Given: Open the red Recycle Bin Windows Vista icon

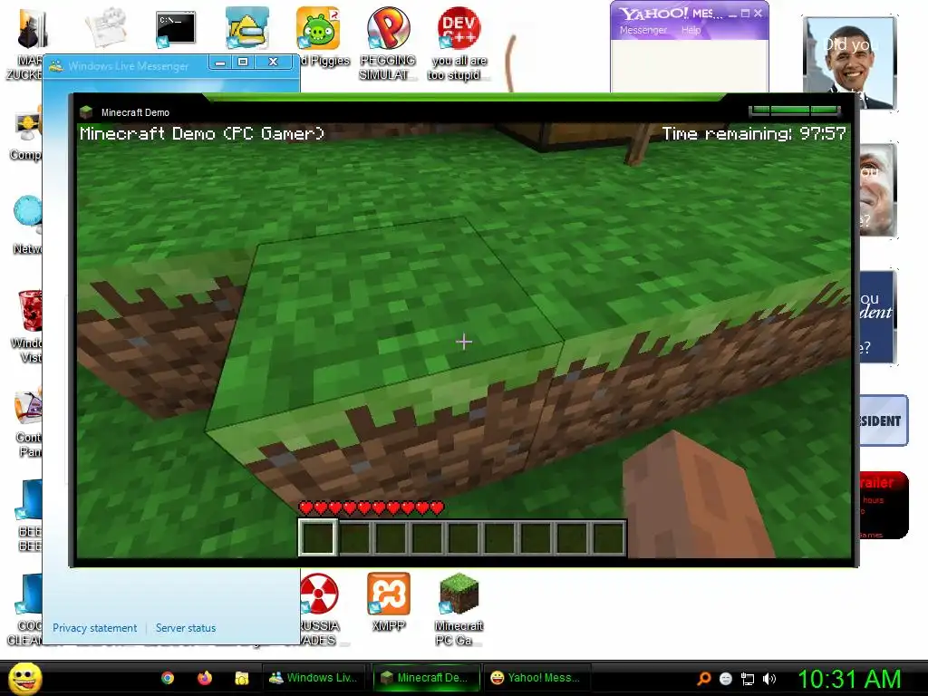Looking at the screenshot, I should [30, 311].
